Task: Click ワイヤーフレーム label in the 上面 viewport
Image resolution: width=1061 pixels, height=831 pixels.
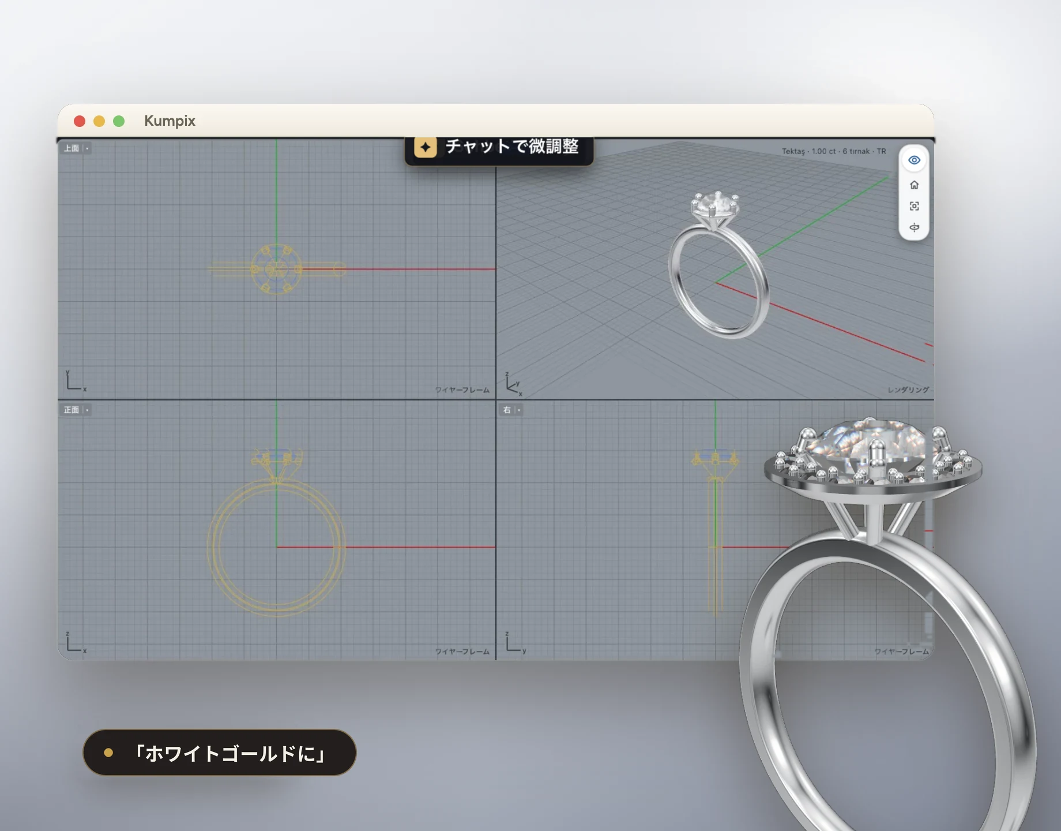Action: (x=462, y=390)
